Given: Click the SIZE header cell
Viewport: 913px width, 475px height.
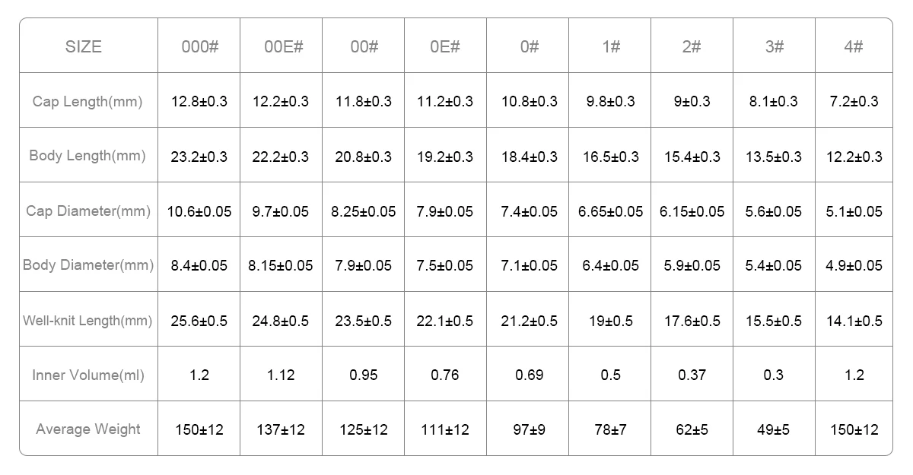Looking at the screenshot, I should (84, 46).
